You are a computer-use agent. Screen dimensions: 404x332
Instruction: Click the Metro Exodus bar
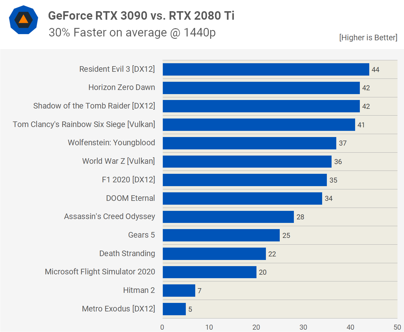[174, 309]
